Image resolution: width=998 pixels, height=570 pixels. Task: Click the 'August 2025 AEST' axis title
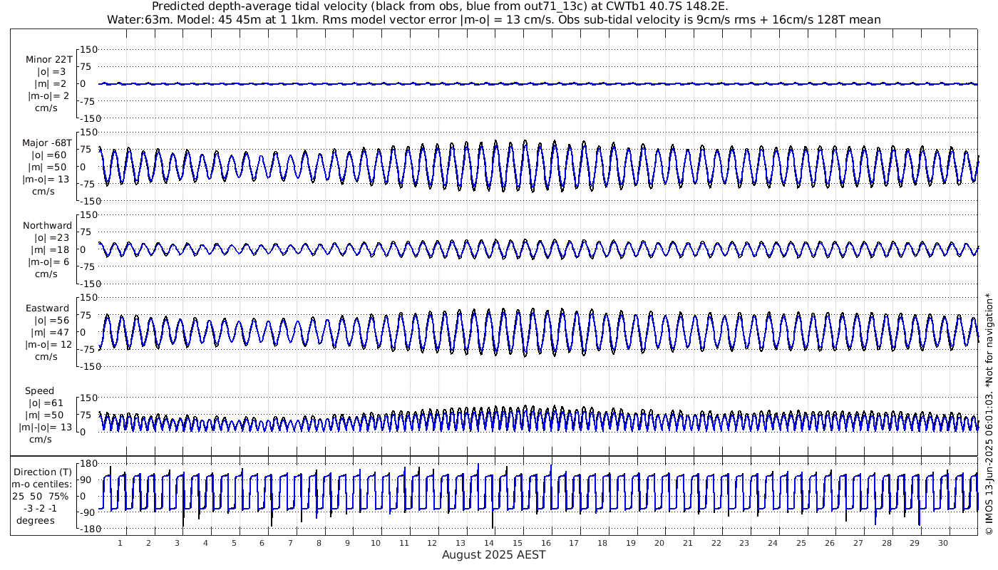tap(493, 554)
